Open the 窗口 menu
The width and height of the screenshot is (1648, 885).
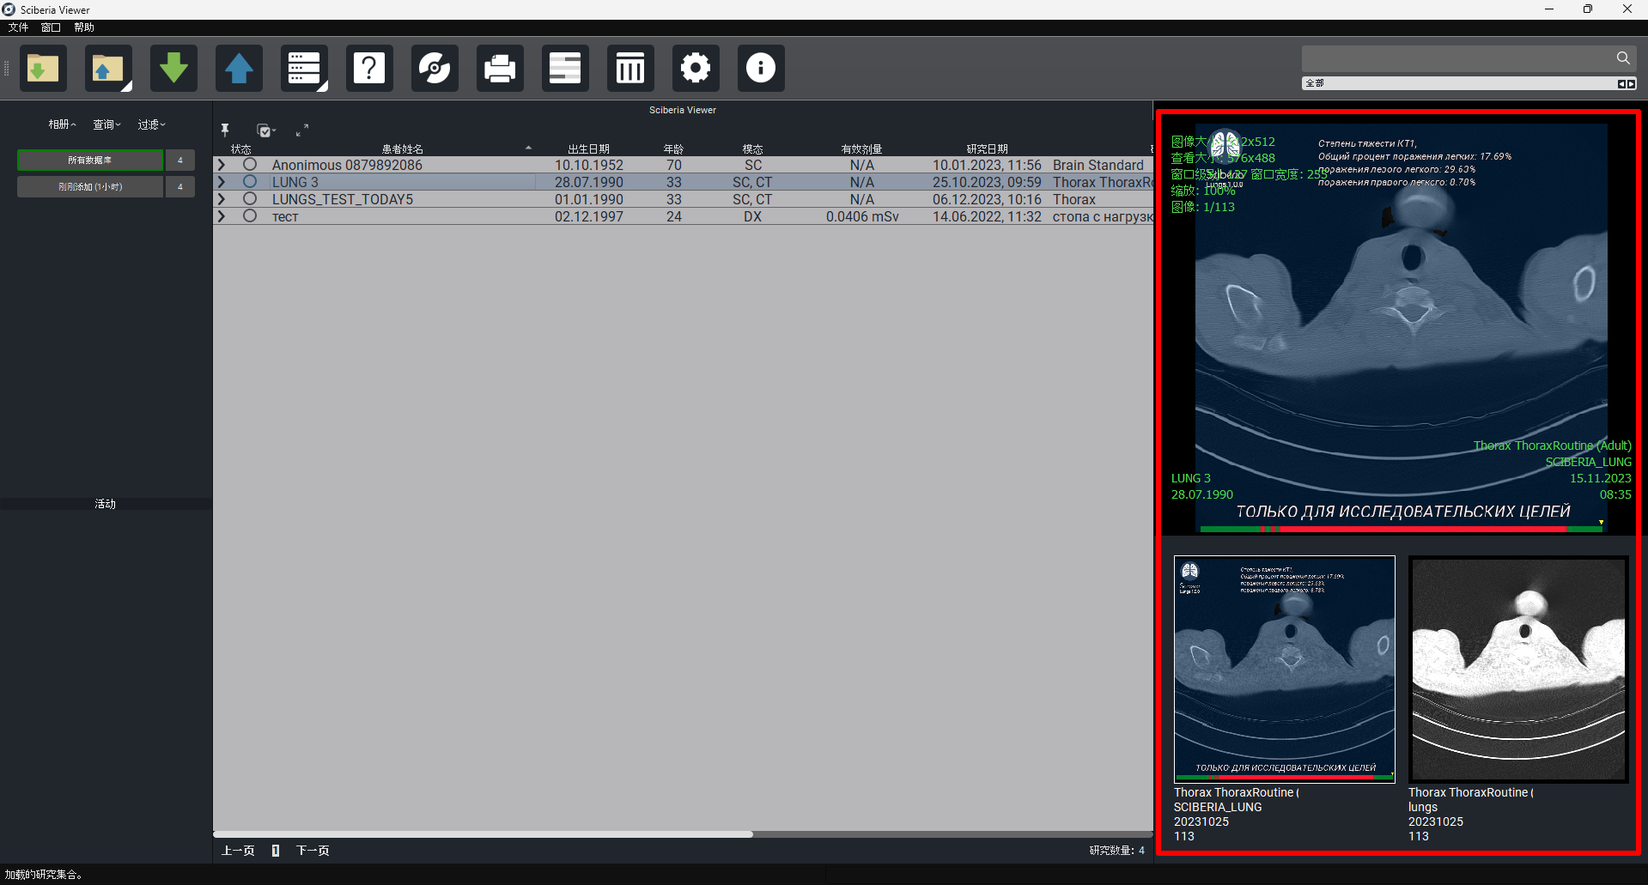pos(51,27)
